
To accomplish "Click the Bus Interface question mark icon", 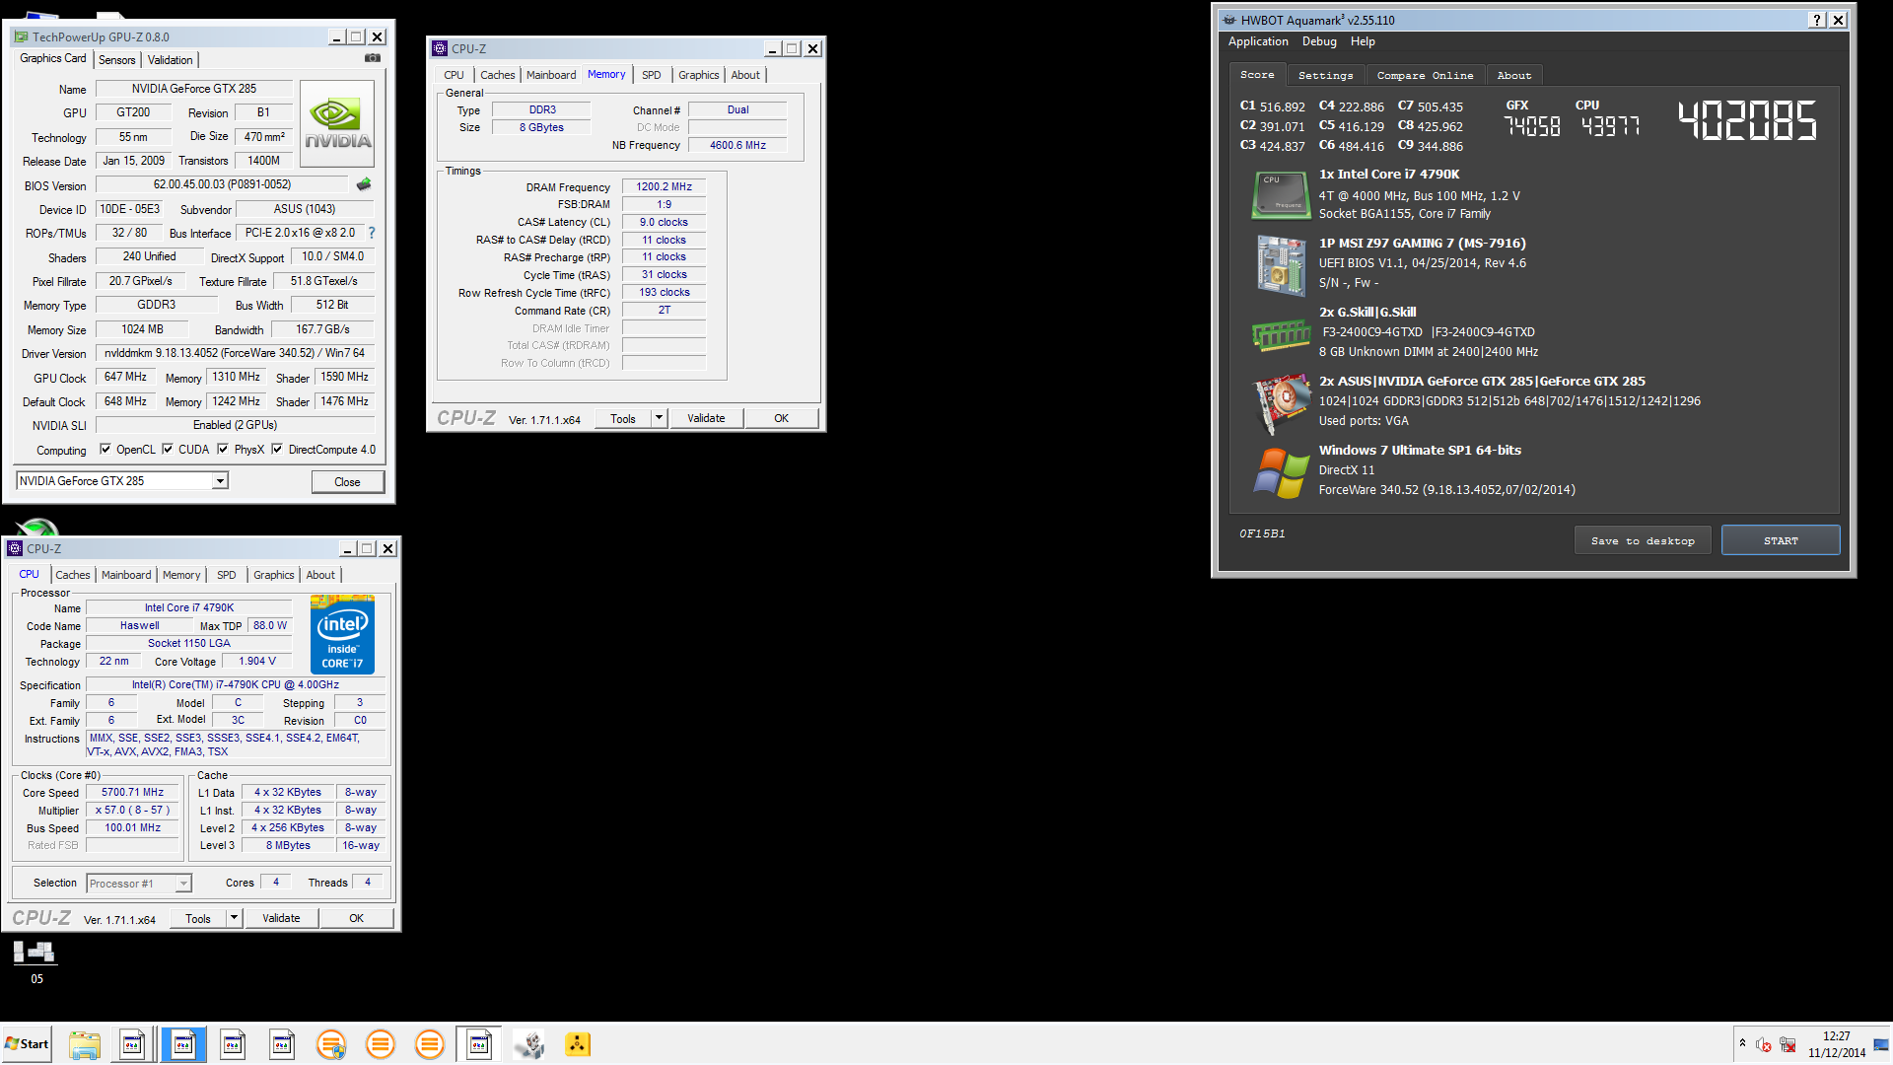I will point(372,233).
